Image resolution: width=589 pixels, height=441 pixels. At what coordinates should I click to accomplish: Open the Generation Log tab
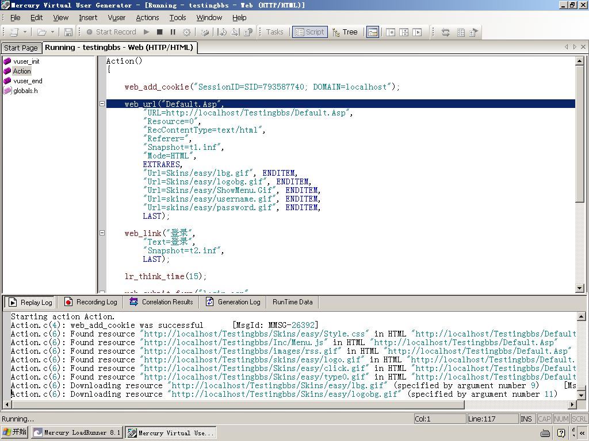(x=233, y=302)
